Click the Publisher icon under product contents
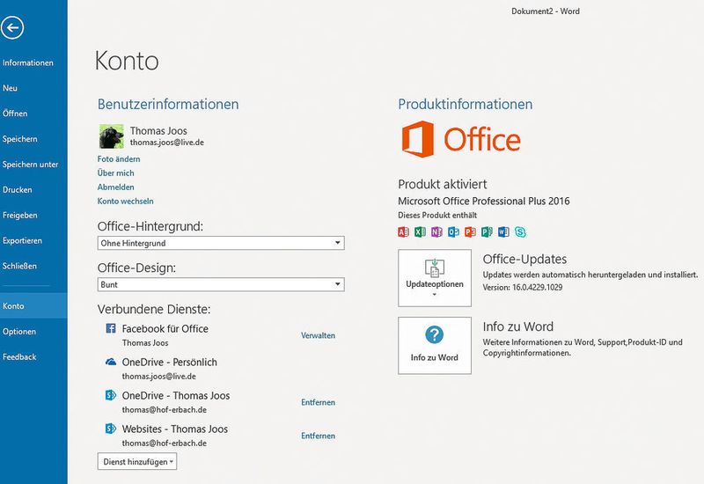 [487, 231]
